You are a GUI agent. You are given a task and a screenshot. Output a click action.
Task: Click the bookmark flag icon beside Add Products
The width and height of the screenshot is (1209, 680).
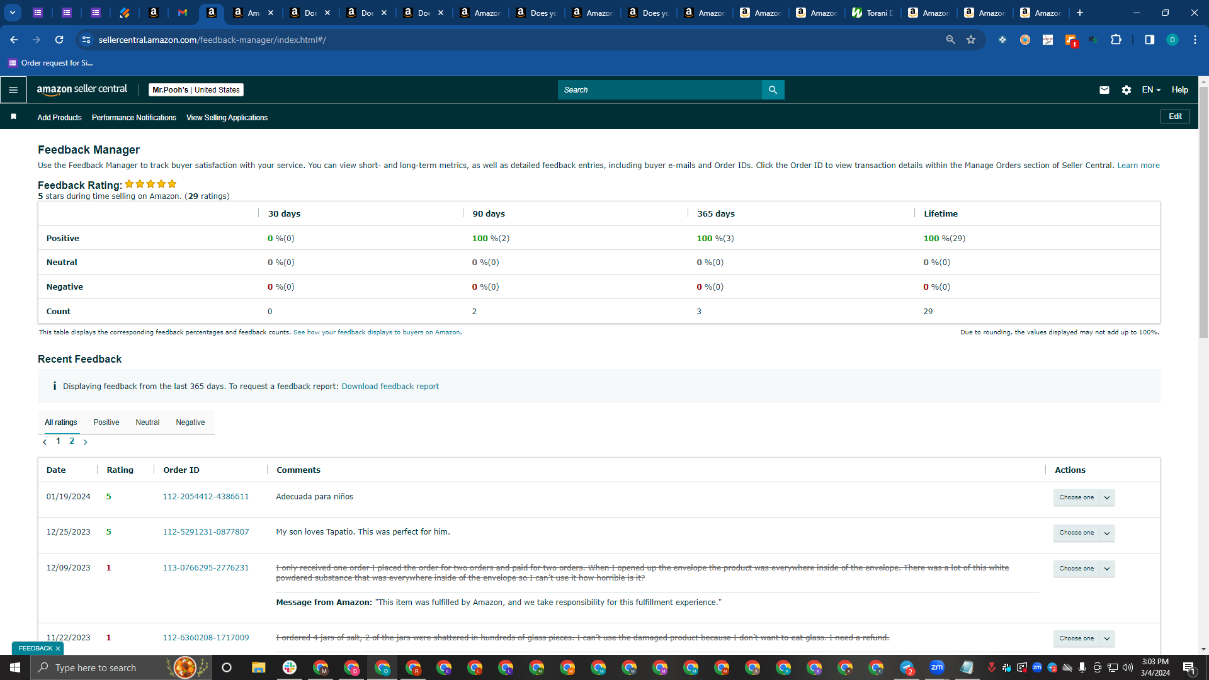tap(13, 117)
